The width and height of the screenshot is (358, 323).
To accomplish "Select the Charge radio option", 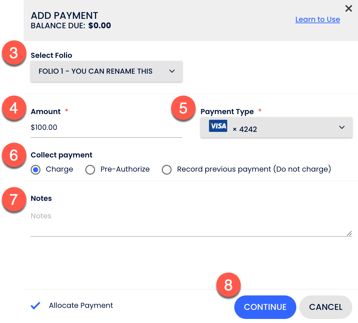I will (x=35, y=170).
